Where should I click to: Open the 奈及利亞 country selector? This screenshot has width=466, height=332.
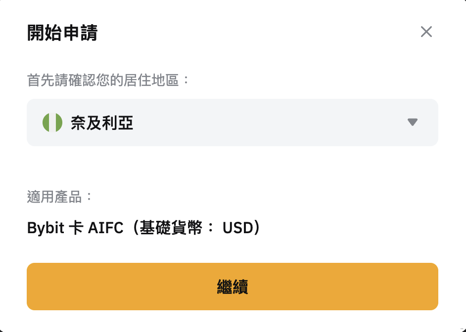tap(232, 123)
